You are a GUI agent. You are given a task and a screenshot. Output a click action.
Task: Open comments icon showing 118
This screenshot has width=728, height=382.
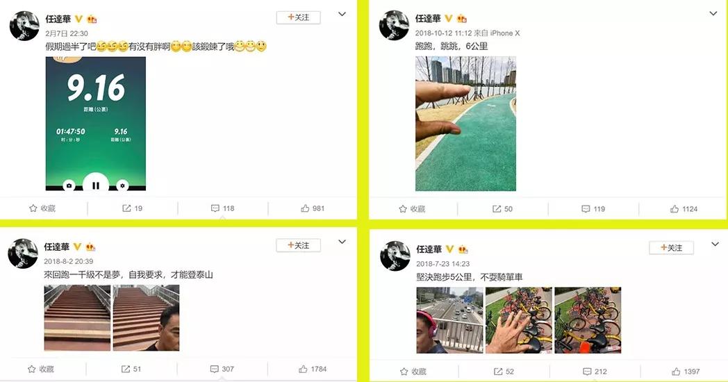click(x=215, y=208)
